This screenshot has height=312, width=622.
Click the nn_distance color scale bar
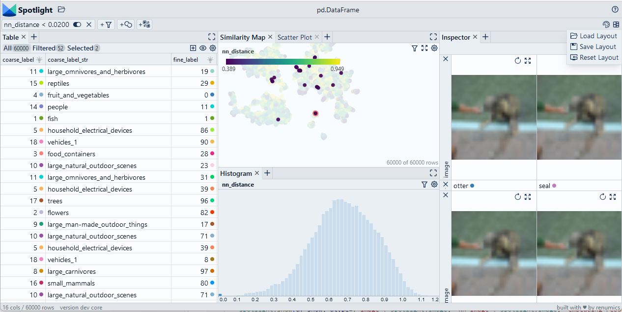coord(283,62)
